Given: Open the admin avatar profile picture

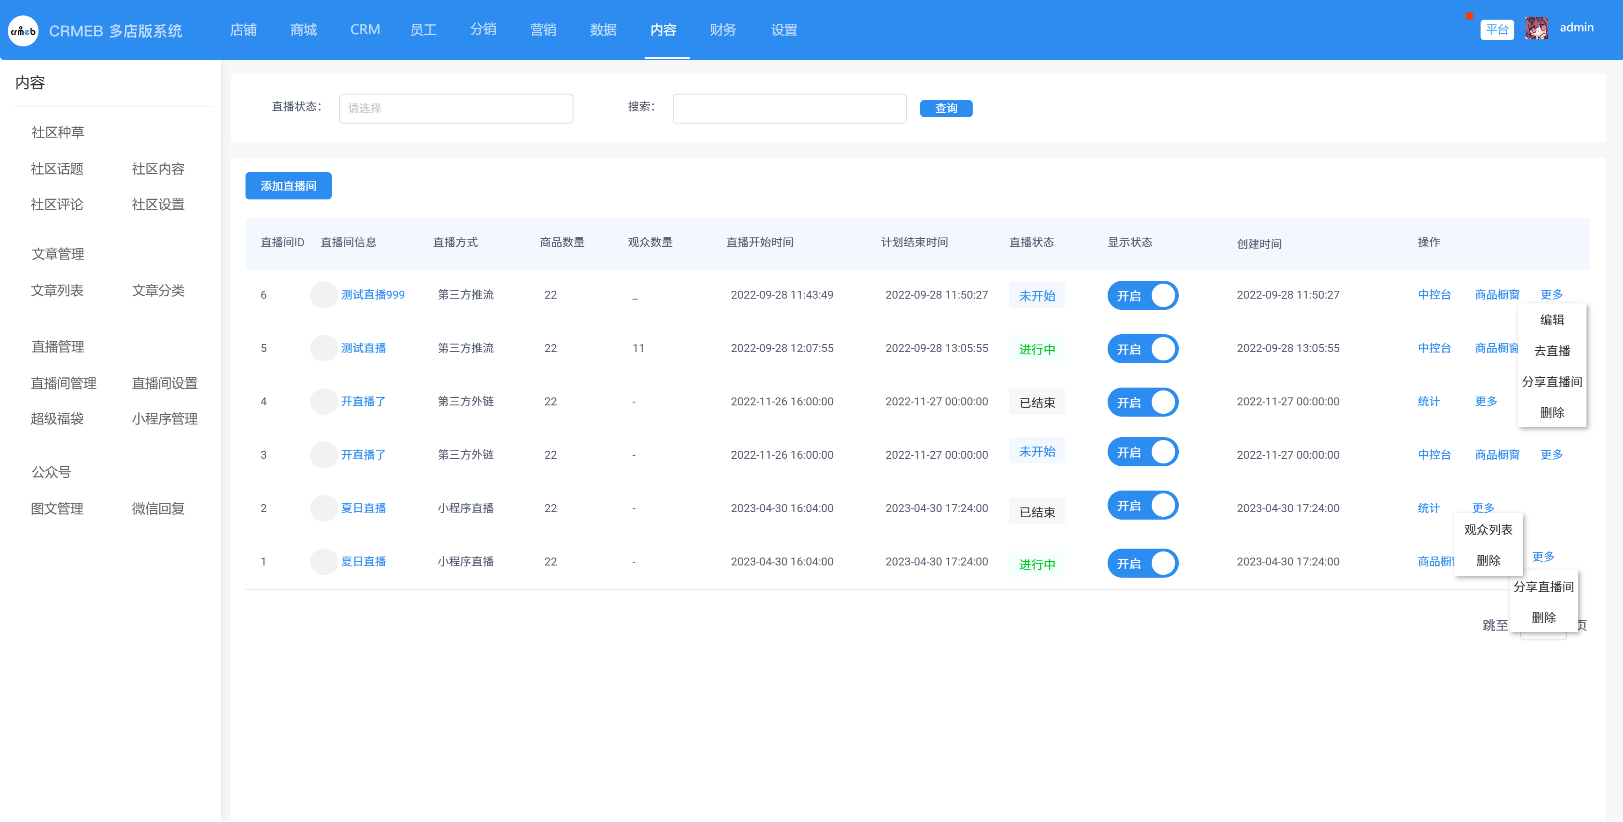Looking at the screenshot, I should pyautogui.click(x=1537, y=29).
